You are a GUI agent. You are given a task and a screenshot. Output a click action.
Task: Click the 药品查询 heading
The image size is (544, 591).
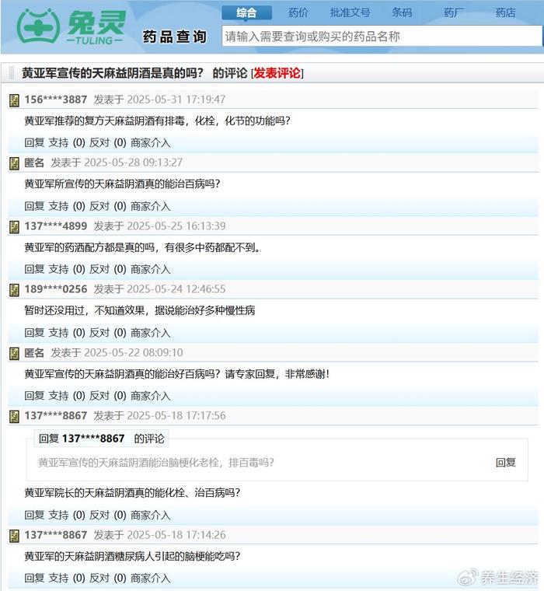pyautogui.click(x=175, y=37)
